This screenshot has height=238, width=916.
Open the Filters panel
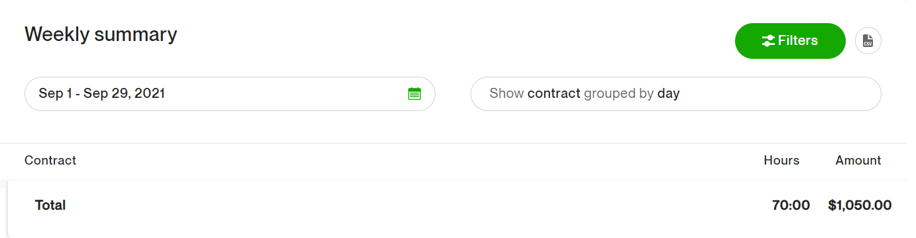point(790,41)
